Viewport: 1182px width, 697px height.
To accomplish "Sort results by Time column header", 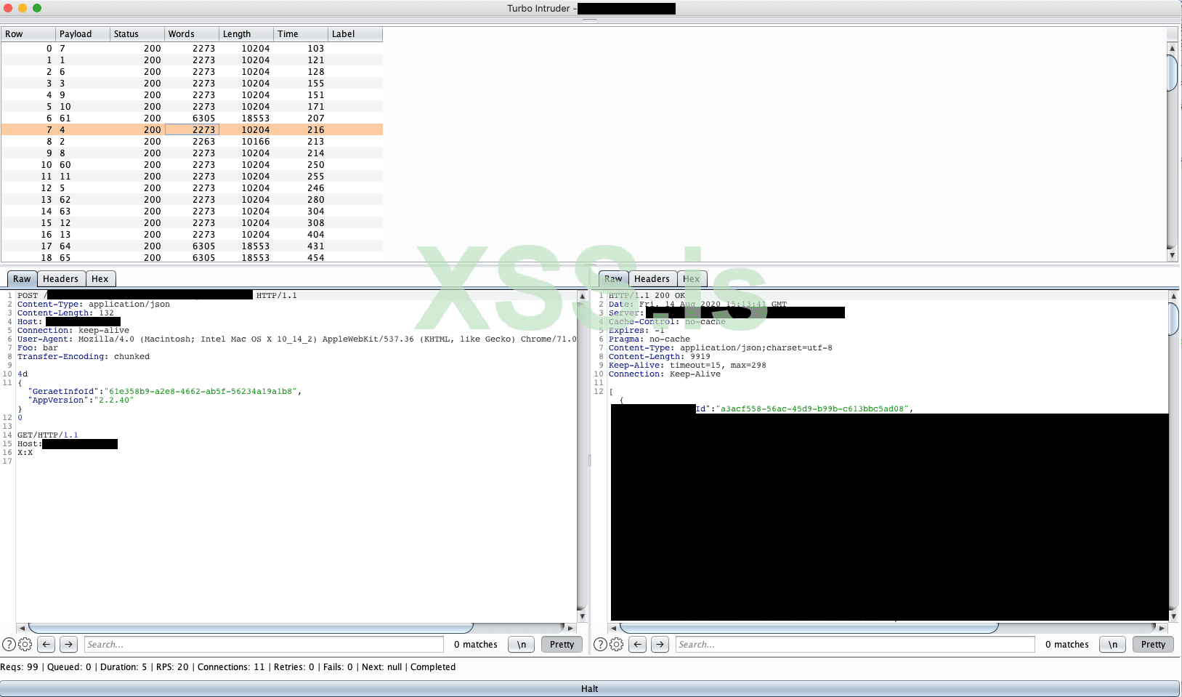I will 301,34.
